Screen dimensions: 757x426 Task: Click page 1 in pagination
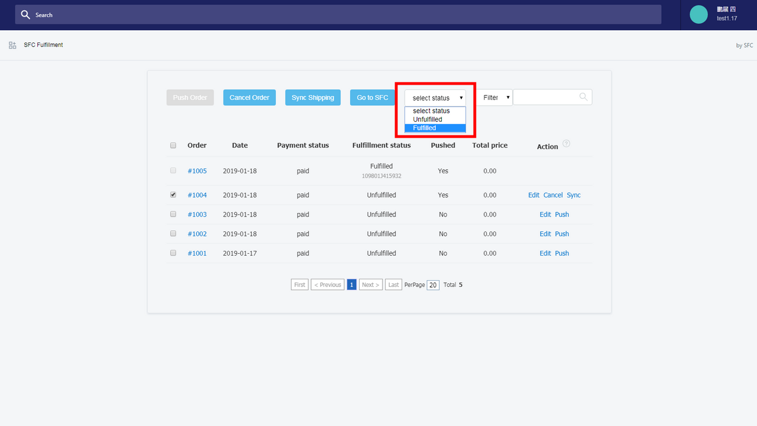pyautogui.click(x=351, y=285)
